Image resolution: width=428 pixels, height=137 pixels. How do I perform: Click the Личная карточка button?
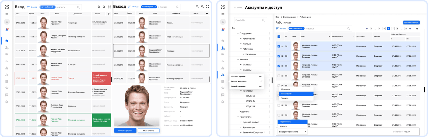(125, 130)
